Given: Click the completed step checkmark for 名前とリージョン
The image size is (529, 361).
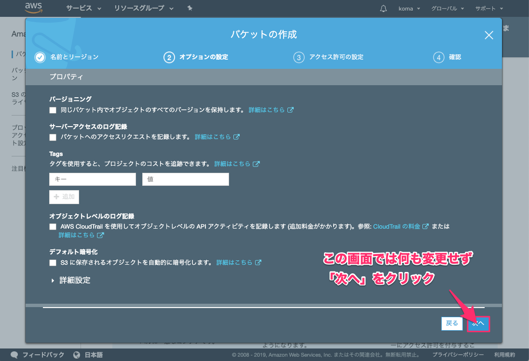Looking at the screenshot, I should pyautogui.click(x=40, y=57).
